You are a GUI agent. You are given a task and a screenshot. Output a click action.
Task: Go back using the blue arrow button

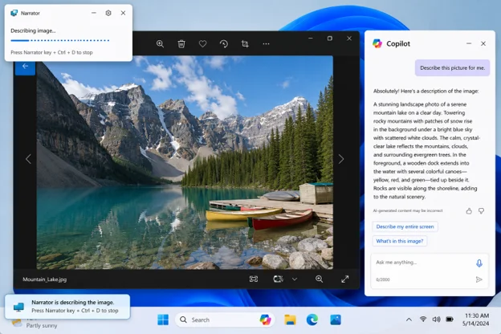point(25,66)
